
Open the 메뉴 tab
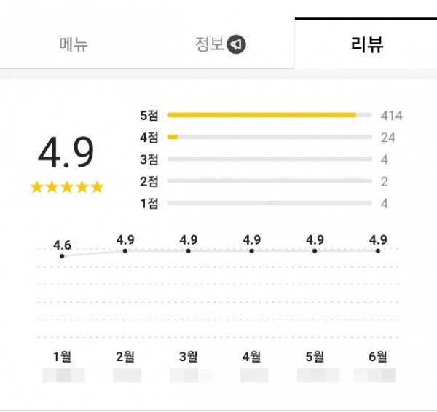click(74, 44)
